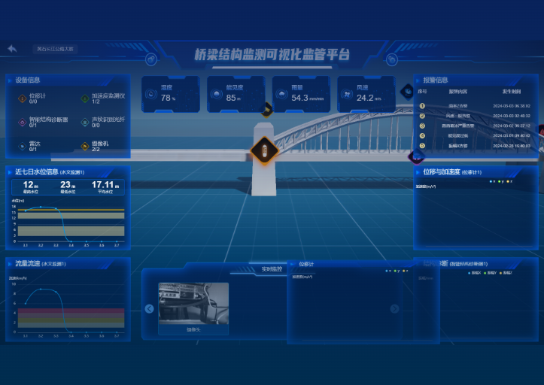
Task: Collapse the bottom 位移计 panel header arrow
Action: pos(292,264)
